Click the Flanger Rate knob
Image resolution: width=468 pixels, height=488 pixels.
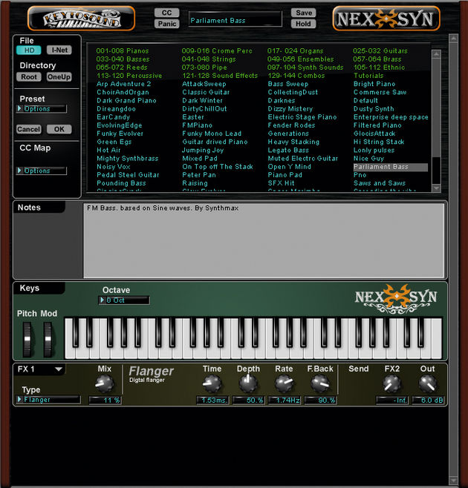pyautogui.click(x=284, y=383)
